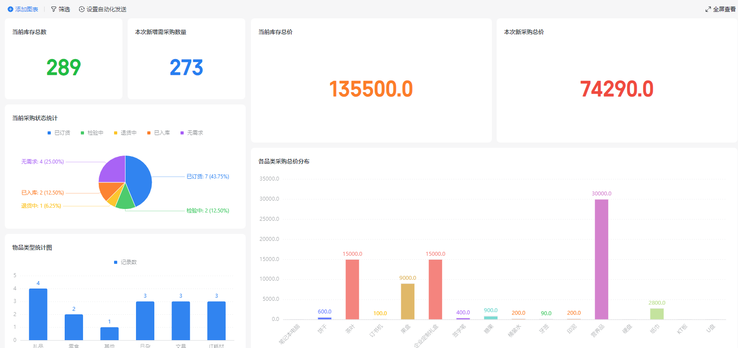Select the 9000.0 果盘 bar
This screenshot has height=348, width=738.
(407, 301)
